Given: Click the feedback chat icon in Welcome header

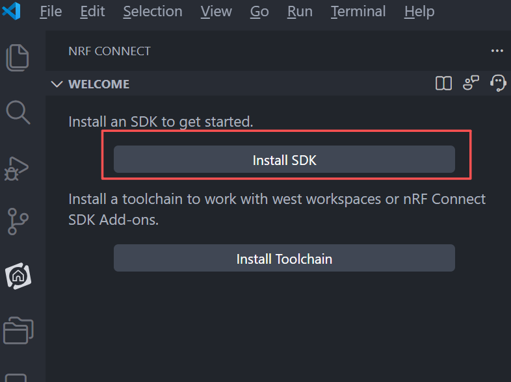Looking at the screenshot, I should 471,83.
